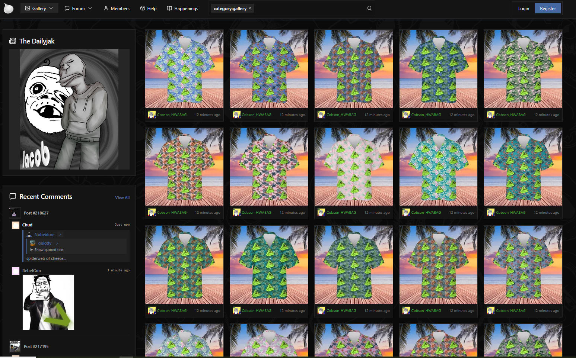The image size is (576, 358).
Task: Click RebelGun's avatar icon
Action: 16,271
